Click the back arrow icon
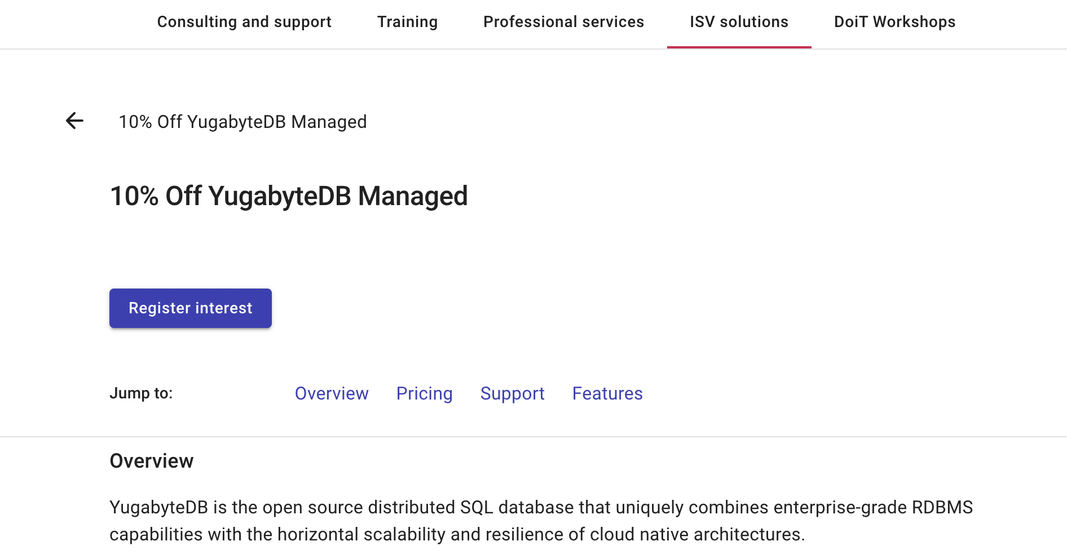This screenshot has width=1067, height=559. pyautogui.click(x=74, y=121)
